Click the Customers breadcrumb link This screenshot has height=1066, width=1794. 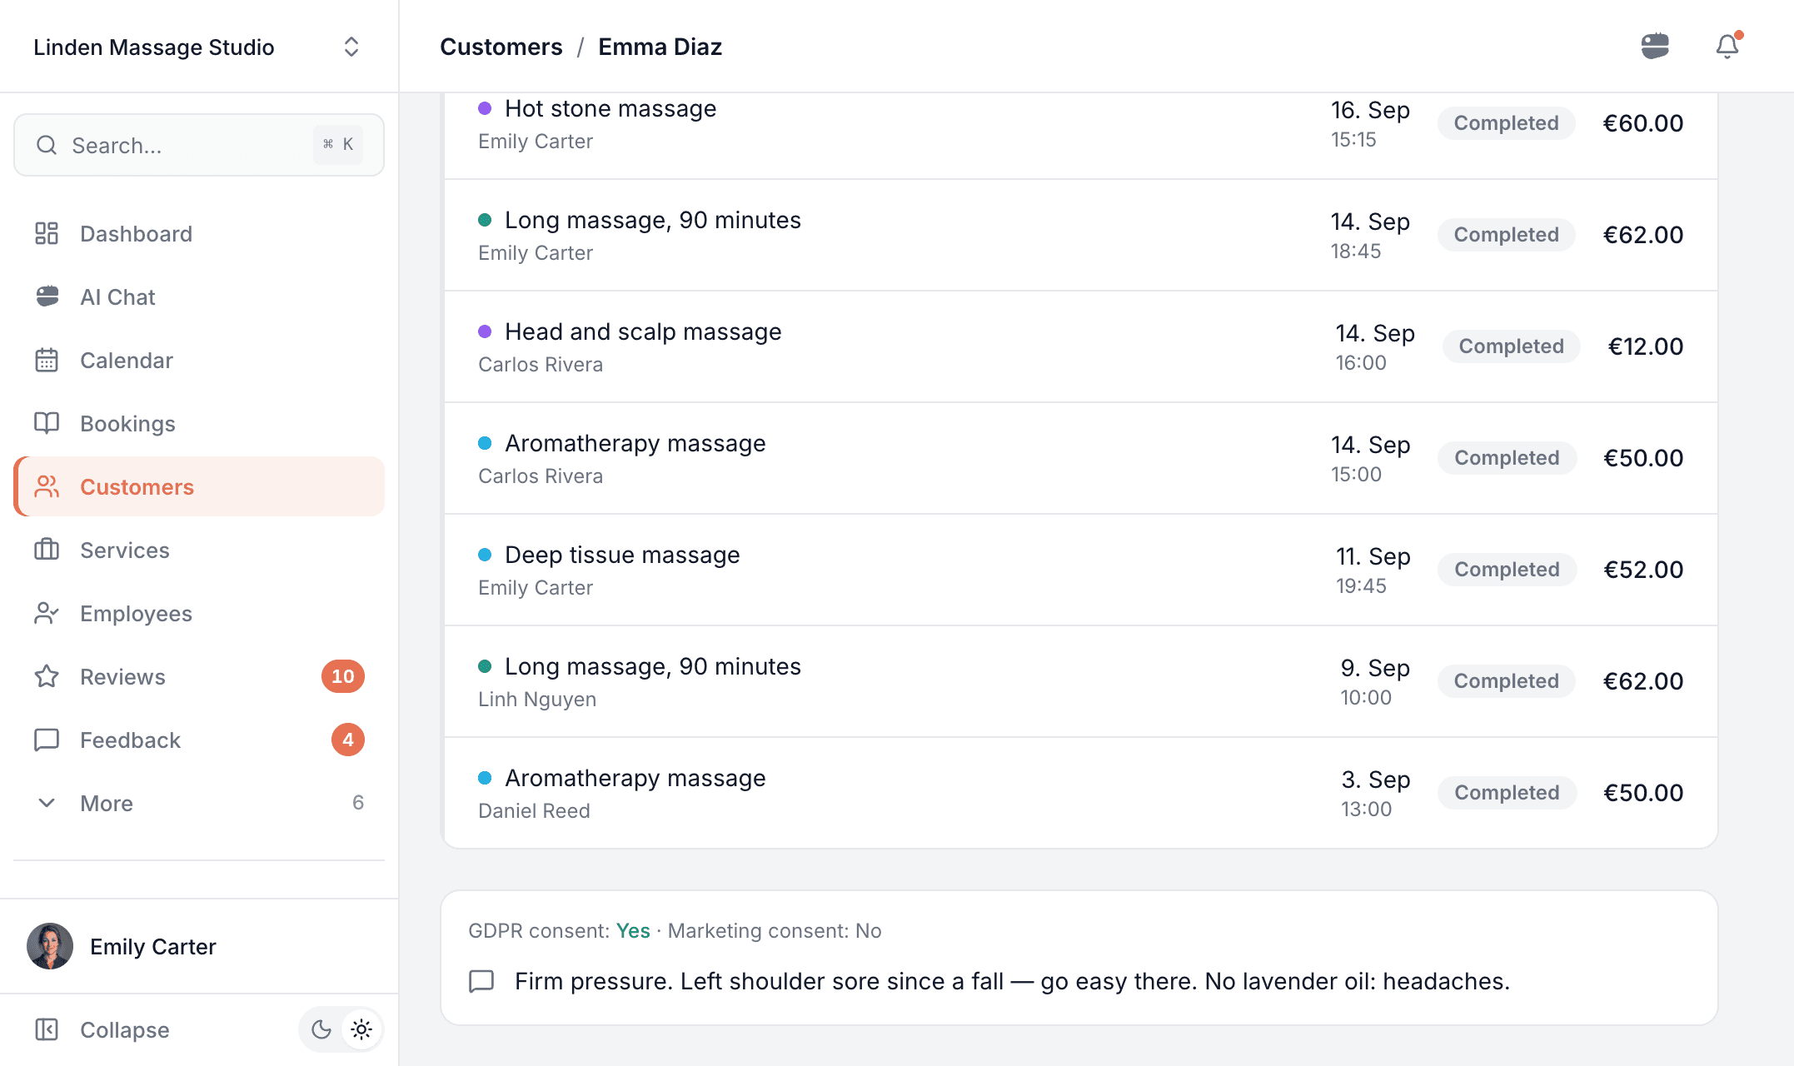[x=501, y=47]
